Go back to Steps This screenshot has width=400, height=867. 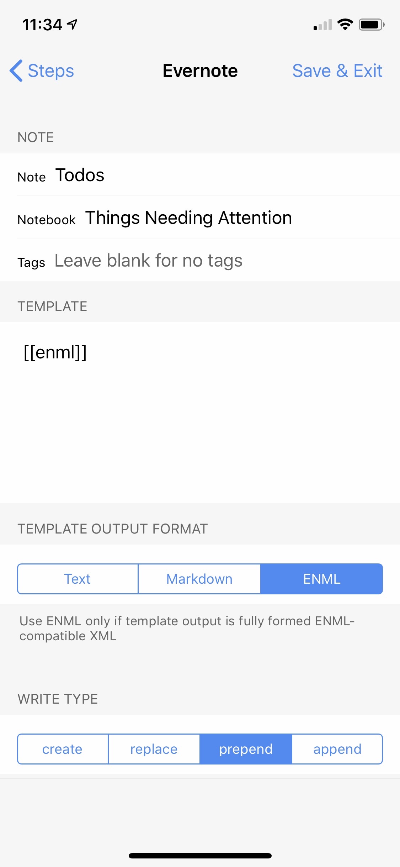(42, 70)
